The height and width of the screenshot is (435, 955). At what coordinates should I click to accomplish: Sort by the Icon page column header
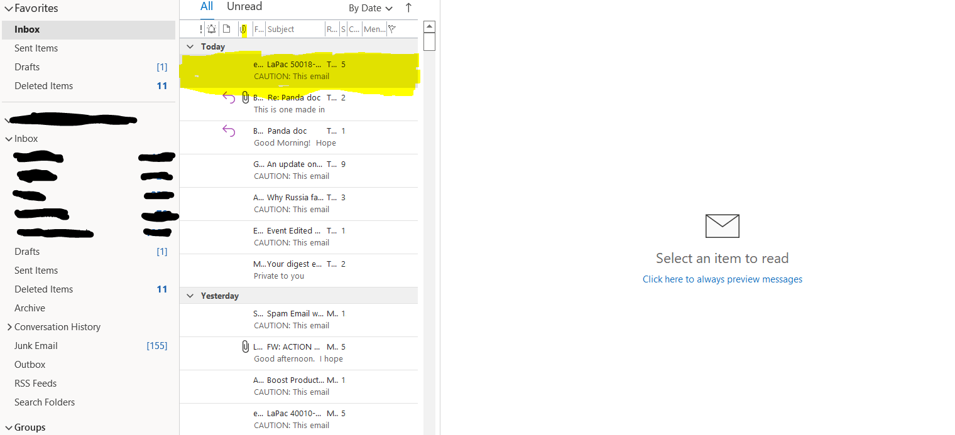click(226, 29)
